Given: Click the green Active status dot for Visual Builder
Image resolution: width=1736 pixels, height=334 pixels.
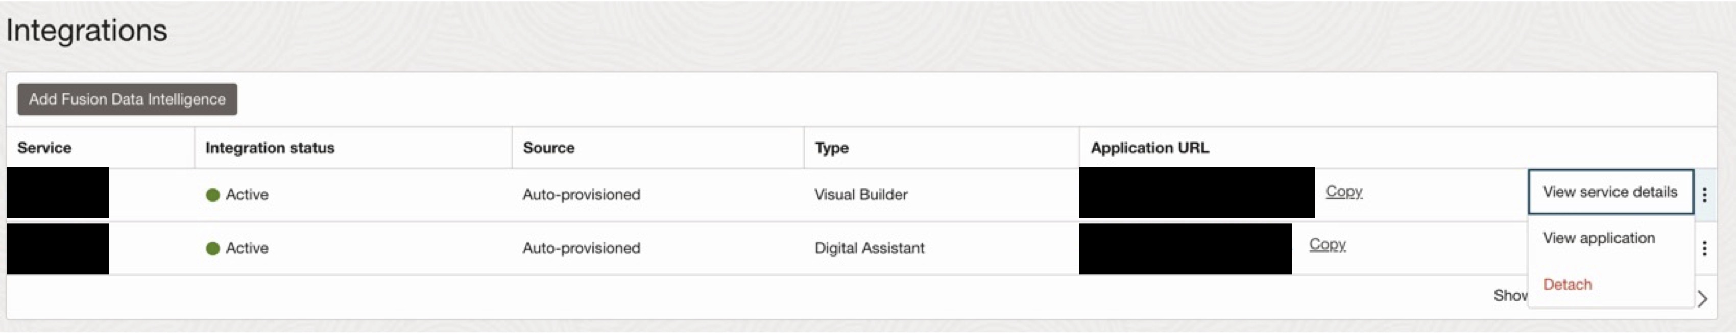Looking at the screenshot, I should click(x=213, y=195).
